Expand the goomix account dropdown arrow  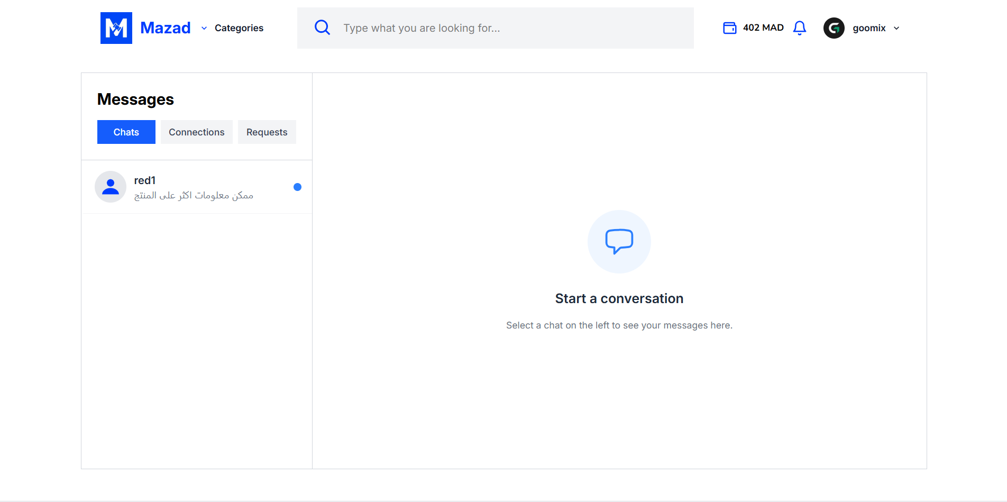tap(896, 28)
